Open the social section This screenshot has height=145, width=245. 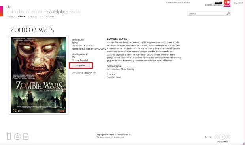(75, 12)
